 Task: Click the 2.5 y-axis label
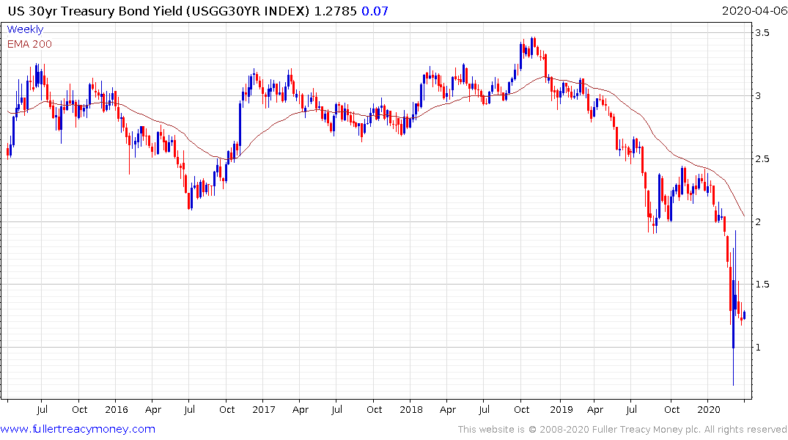tap(762, 159)
